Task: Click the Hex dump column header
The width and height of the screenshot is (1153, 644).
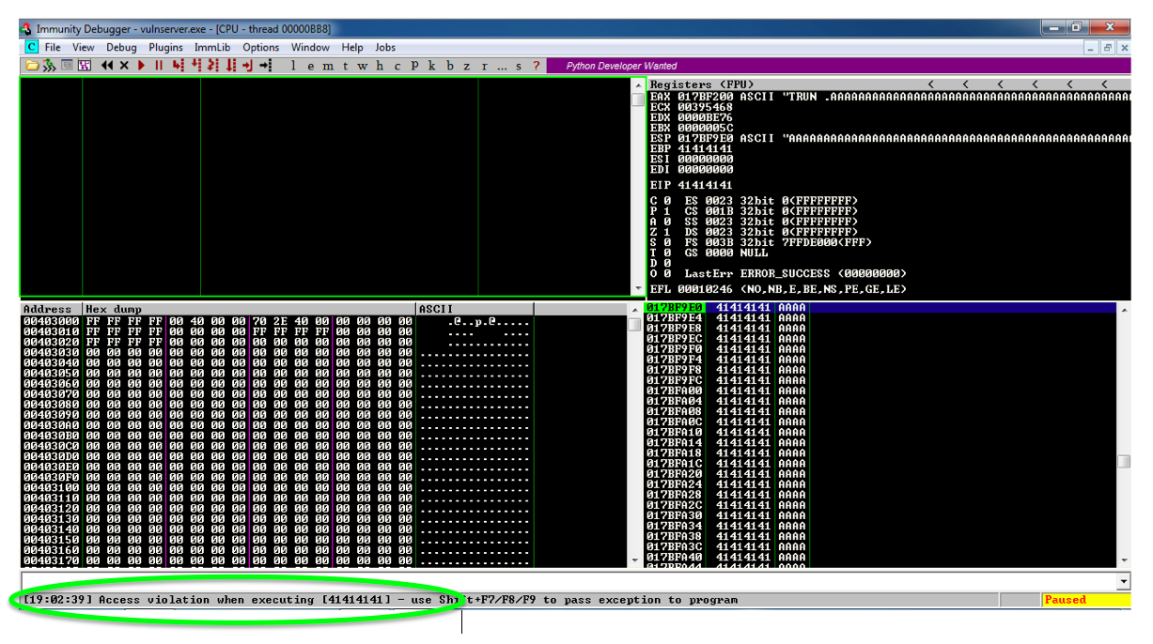Action: click(x=249, y=309)
